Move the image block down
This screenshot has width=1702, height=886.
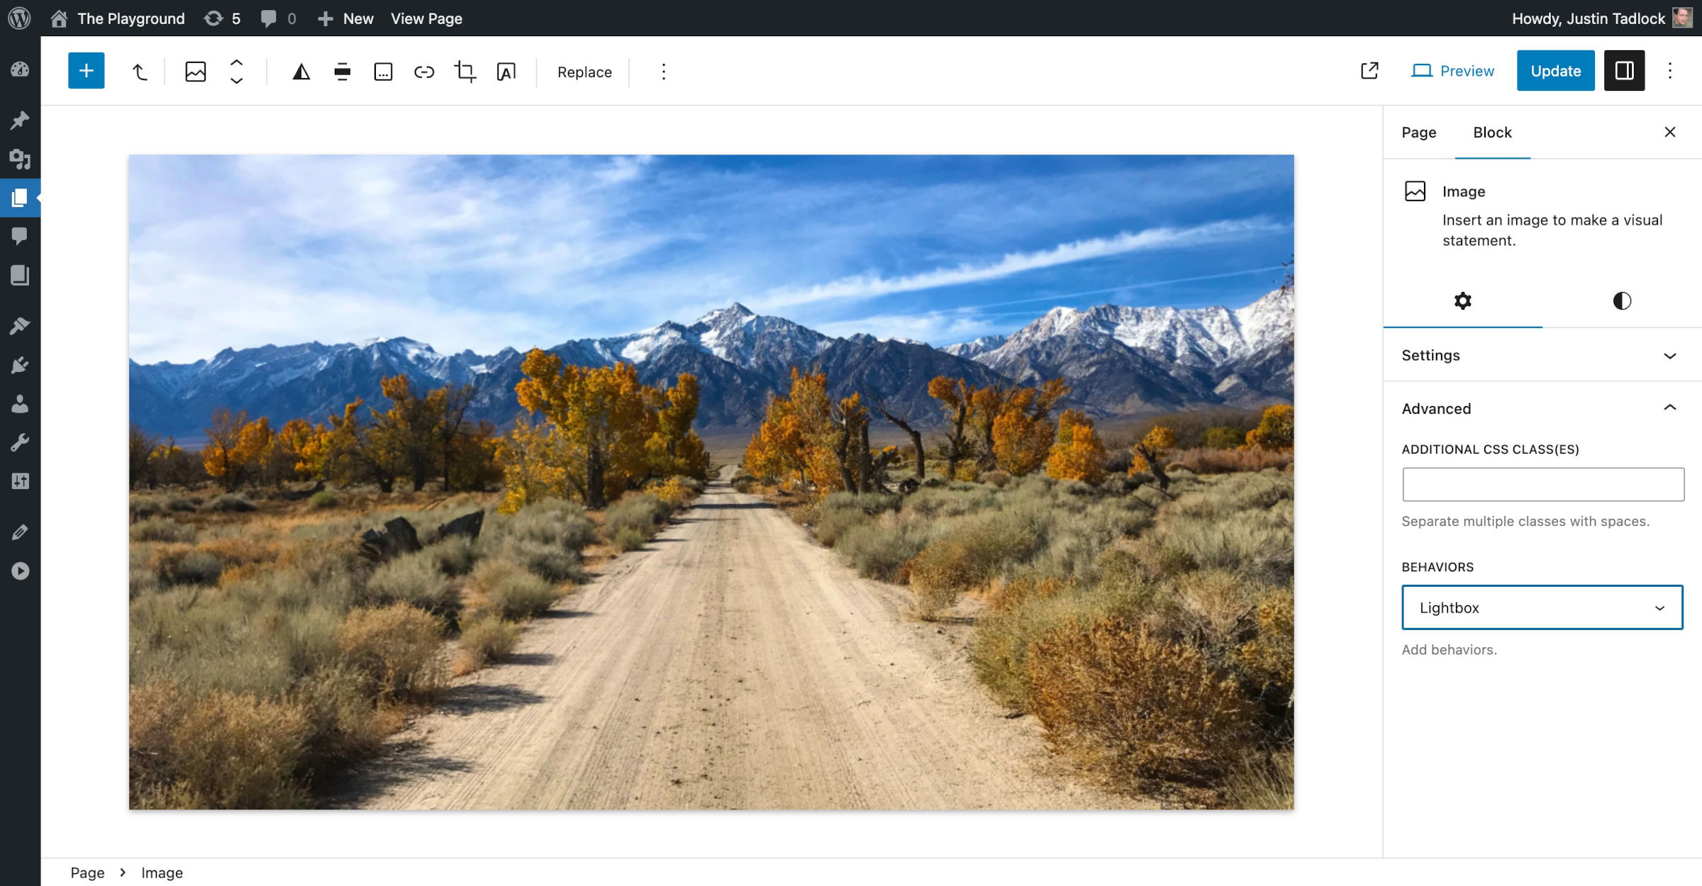237,82
